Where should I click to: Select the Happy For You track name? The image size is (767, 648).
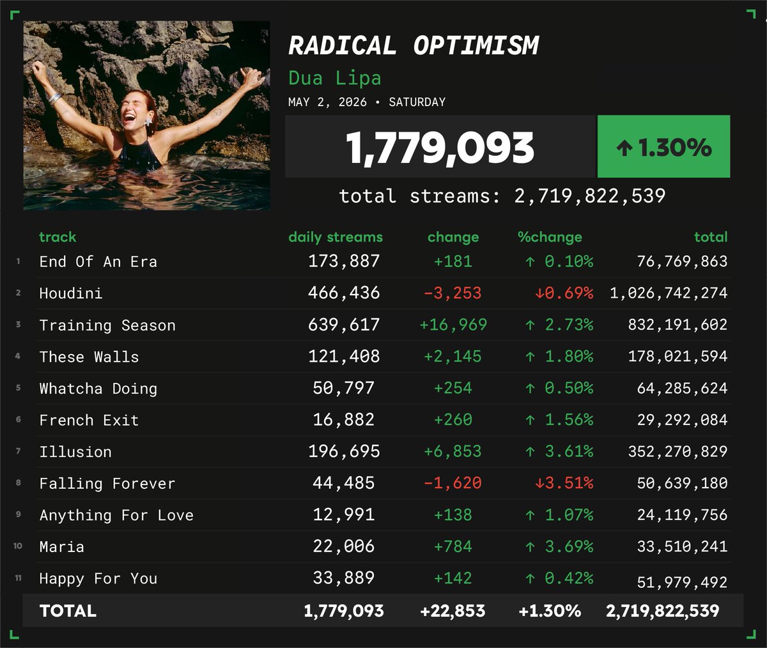pyautogui.click(x=98, y=579)
